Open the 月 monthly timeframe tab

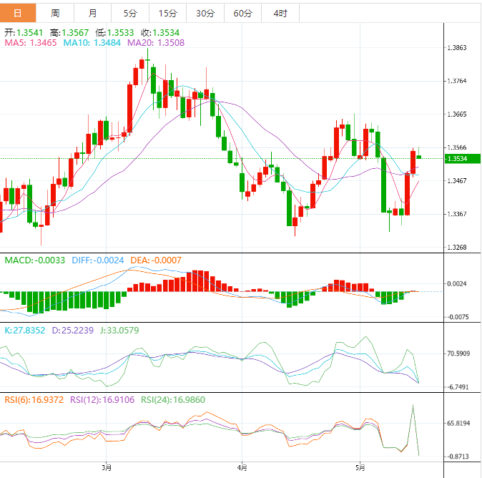point(93,14)
